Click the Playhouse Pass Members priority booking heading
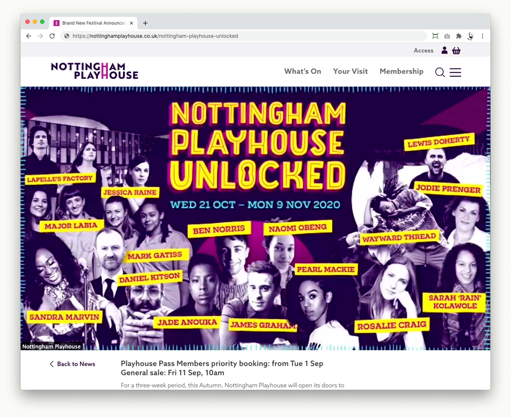 pos(222,363)
